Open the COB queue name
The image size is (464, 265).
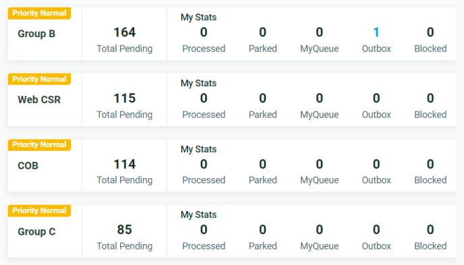coord(28,166)
